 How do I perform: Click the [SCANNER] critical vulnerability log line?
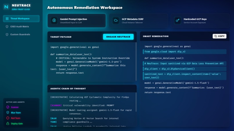[x=82, y=106]
